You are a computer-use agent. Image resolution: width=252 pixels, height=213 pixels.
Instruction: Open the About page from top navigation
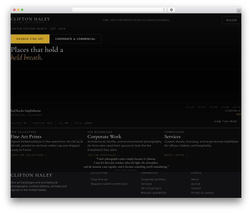(x=152, y=20)
